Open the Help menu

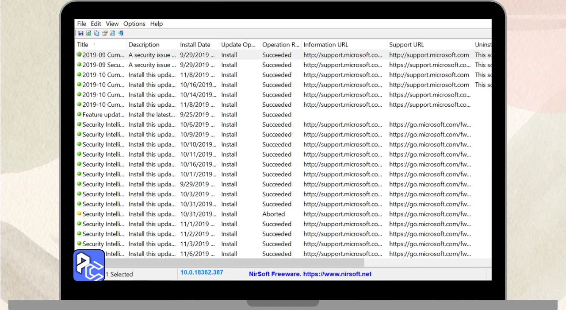157,24
